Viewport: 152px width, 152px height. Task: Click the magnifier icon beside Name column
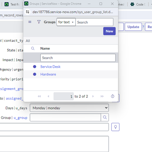click(33, 48)
